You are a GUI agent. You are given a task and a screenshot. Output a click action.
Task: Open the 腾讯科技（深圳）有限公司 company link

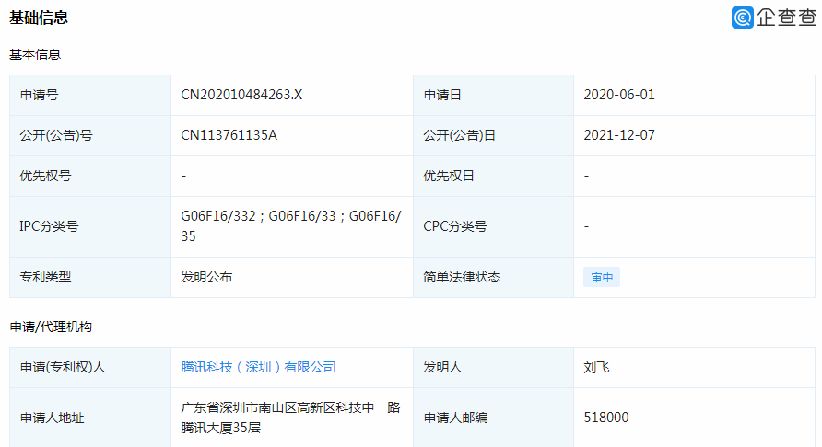click(258, 367)
